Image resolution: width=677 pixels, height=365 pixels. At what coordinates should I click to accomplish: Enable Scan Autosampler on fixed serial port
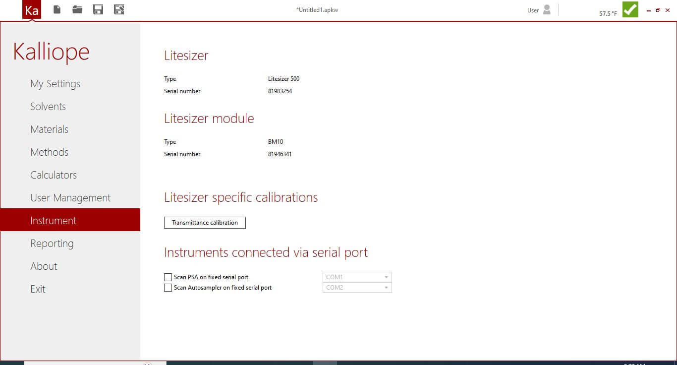(168, 287)
